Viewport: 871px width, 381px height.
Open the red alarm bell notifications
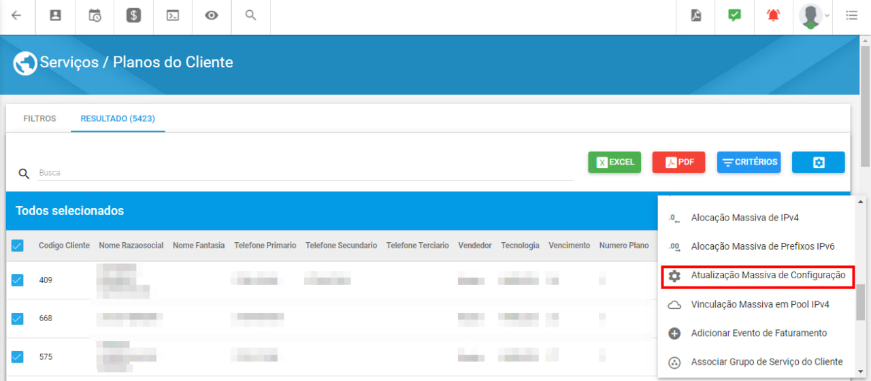pyautogui.click(x=774, y=15)
